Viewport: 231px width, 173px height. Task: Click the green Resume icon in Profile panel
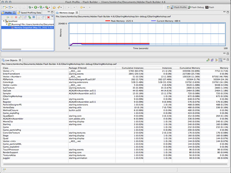(x=8, y=17)
